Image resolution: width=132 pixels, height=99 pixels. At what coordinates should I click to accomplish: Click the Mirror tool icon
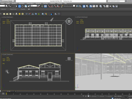coord(77,6)
